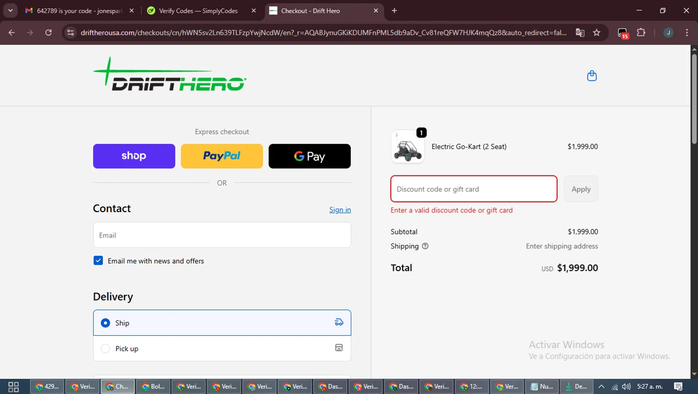
Task: Click the page vertical scrollbar thumb
Action: point(694,99)
